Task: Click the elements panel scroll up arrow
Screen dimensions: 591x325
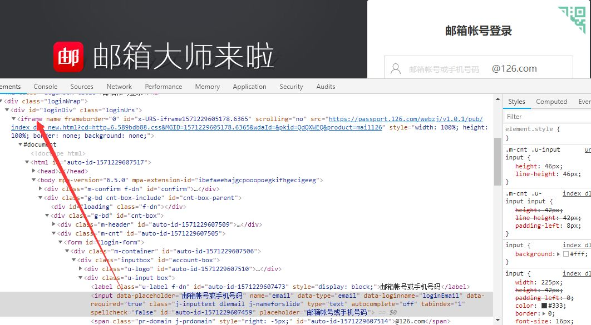Action: (498, 99)
